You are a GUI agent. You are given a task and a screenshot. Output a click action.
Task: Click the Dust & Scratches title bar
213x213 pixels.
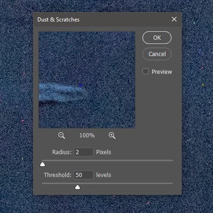click(x=107, y=20)
